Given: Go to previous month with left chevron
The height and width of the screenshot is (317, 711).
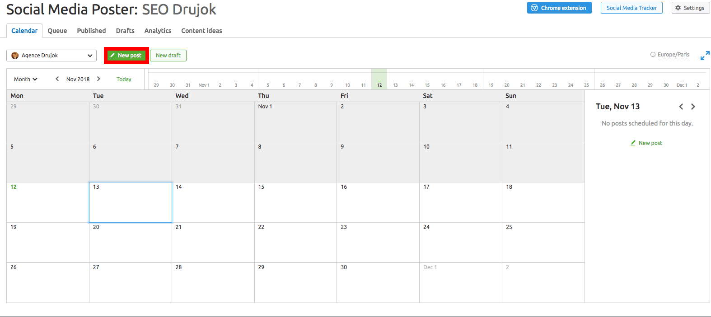Looking at the screenshot, I should [57, 79].
